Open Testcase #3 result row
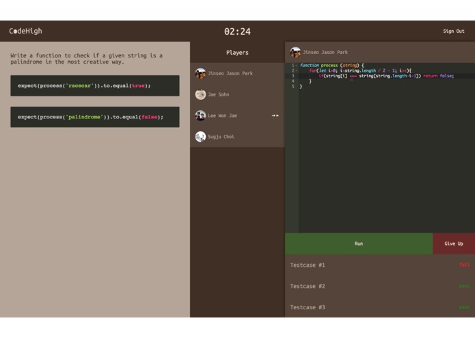Viewport: 475px width, 338px height. pos(380,307)
